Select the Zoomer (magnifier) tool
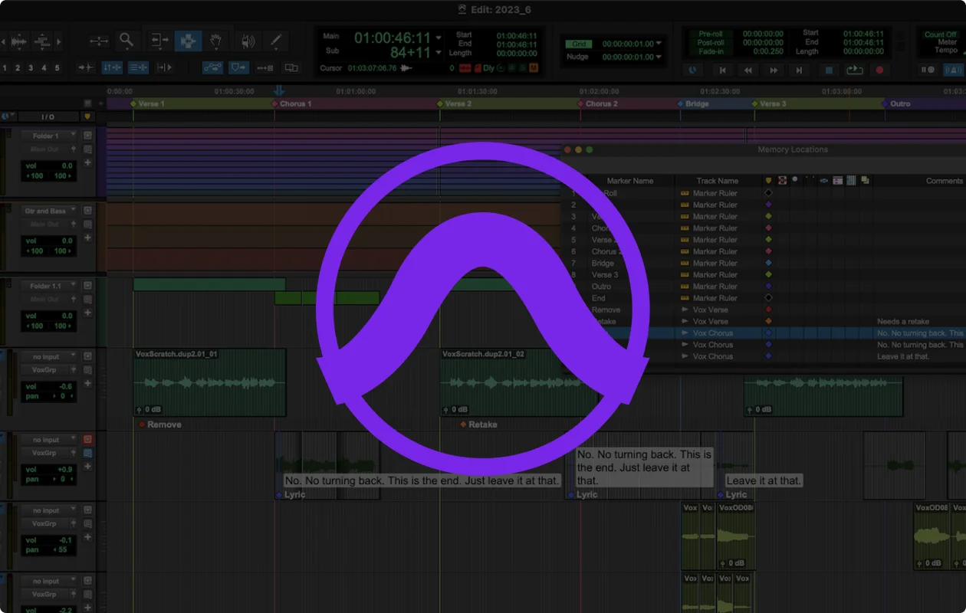 click(x=127, y=41)
